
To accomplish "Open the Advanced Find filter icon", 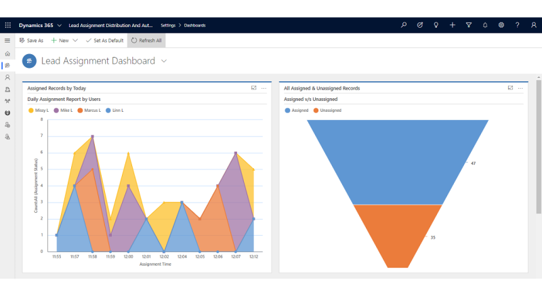I will point(469,25).
